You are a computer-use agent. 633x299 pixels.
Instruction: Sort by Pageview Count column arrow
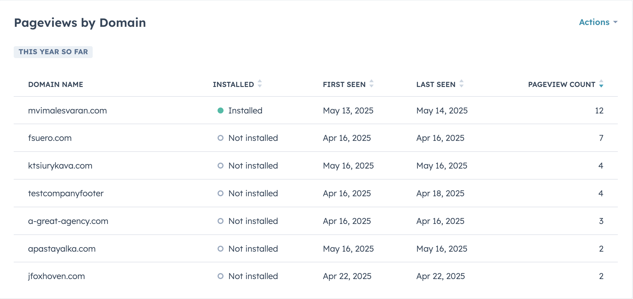pyautogui.click(x=601, y=84)
